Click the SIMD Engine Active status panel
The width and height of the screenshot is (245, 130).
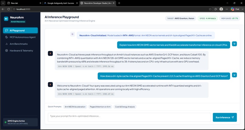[x=20, y=122]
